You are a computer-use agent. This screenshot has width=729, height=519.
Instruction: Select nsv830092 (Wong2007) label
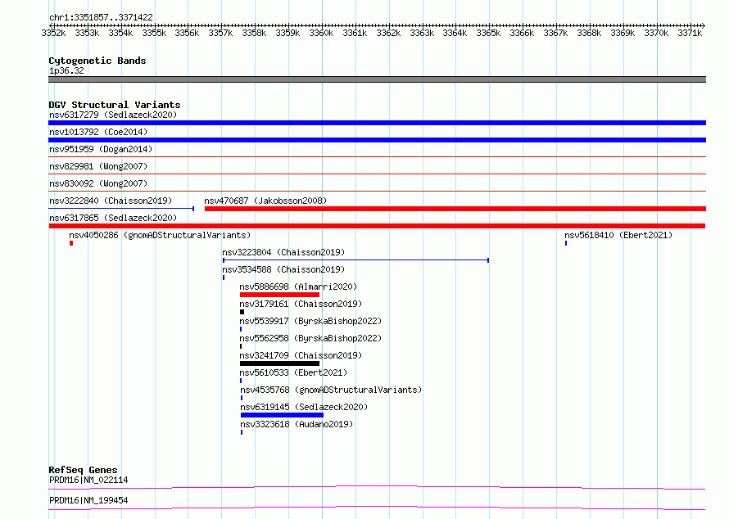[x=98, y=183]
